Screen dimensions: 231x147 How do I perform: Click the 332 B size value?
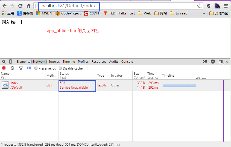tap(141, 83)
